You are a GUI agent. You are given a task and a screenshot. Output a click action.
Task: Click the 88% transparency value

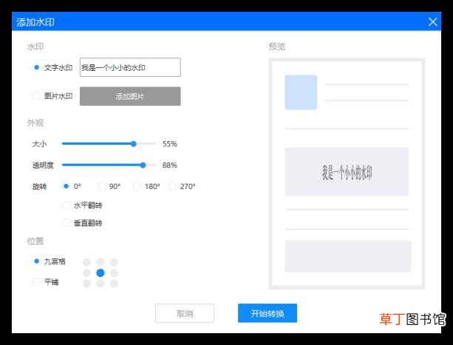pos(169,165)
